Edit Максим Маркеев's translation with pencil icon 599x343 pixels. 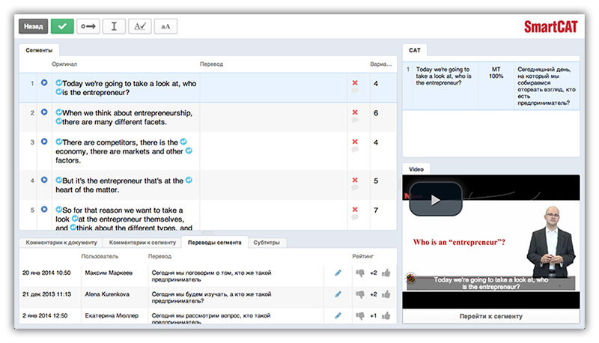(338, 273)
